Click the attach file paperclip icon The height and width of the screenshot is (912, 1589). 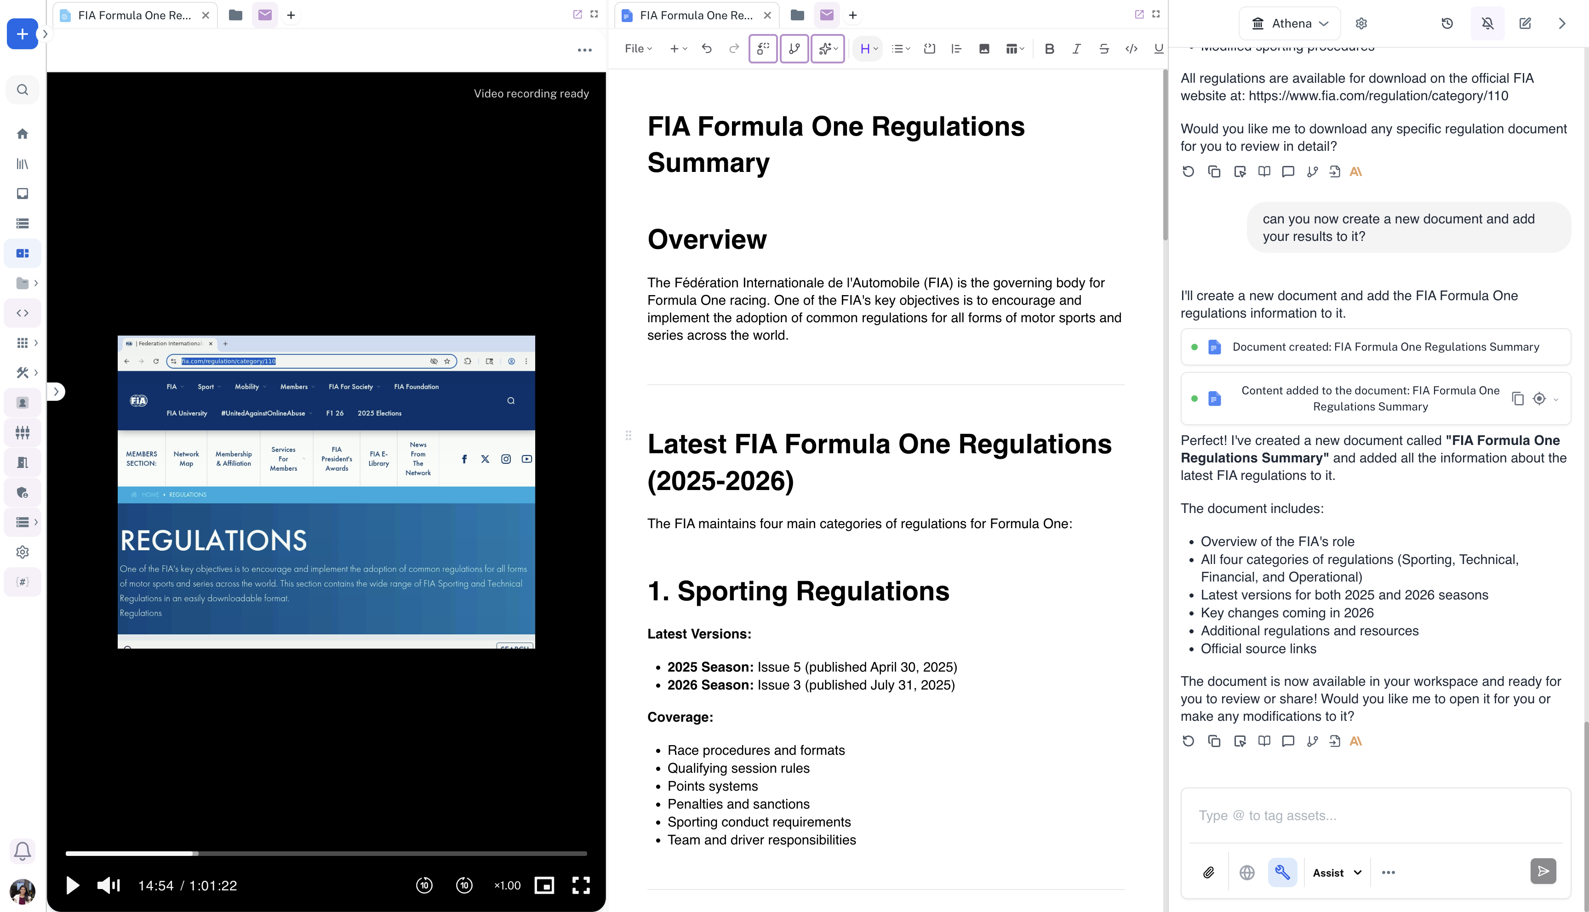click(x=1209, y=872)
